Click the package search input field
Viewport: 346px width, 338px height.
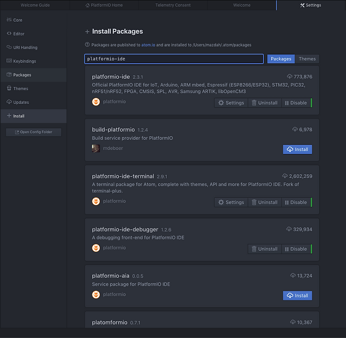pos(174,59)
